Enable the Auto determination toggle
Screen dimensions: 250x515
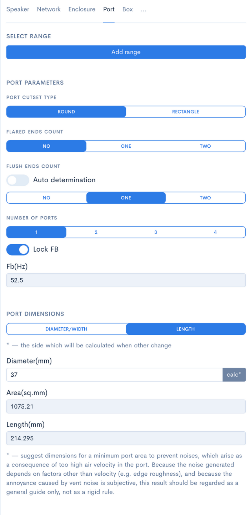click(17, 180)
